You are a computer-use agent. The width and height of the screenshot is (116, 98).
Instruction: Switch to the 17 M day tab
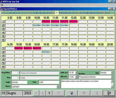tap(61, 13)
